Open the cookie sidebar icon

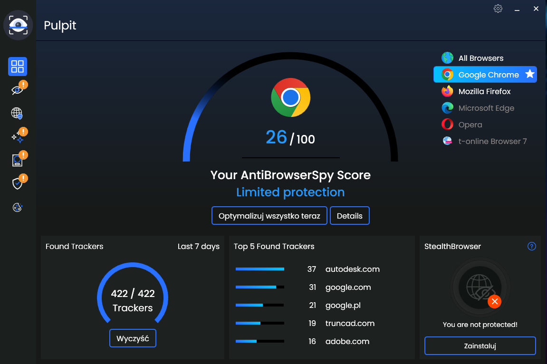click(17, 208)
